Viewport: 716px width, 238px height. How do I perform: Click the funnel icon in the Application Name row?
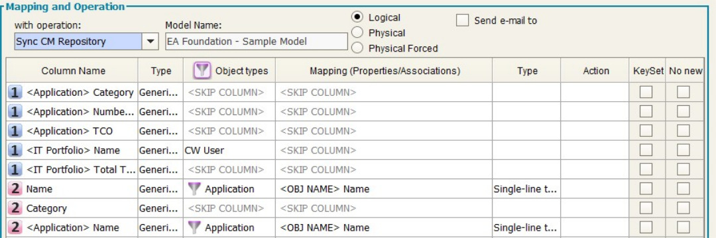click(x=194, y=227)
